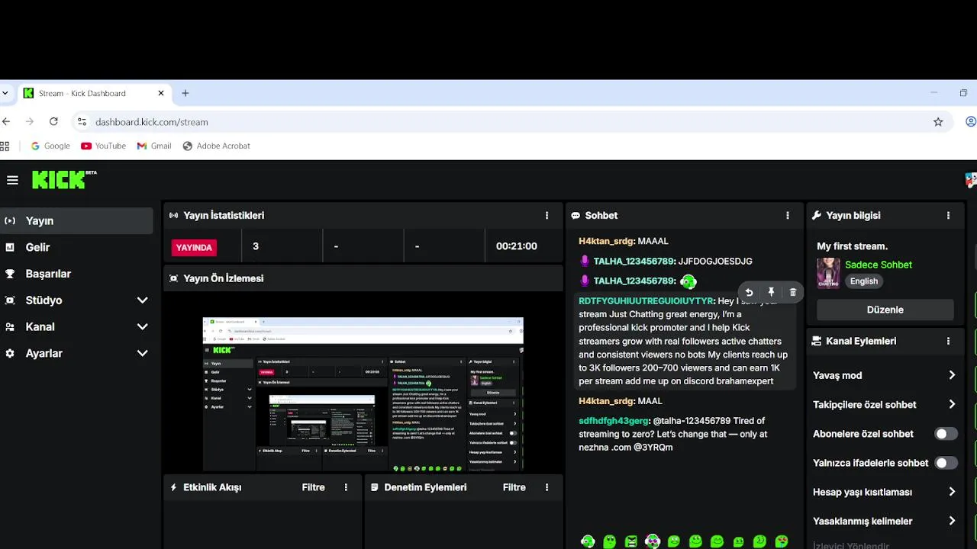Image resolution: width=977 pixels, height=549 pixels.
Task: Select Yayın in the sidebar
Action: (x=76, y=220)
